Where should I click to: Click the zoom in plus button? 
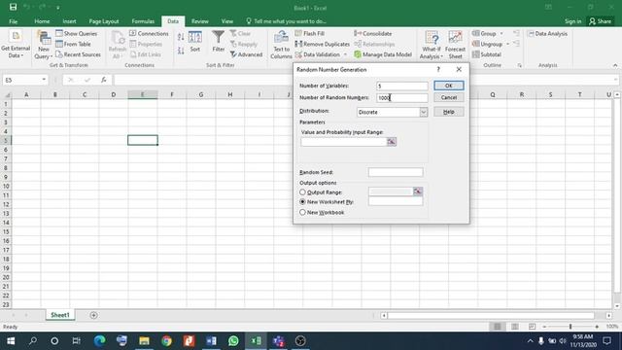tap(597, 327)
